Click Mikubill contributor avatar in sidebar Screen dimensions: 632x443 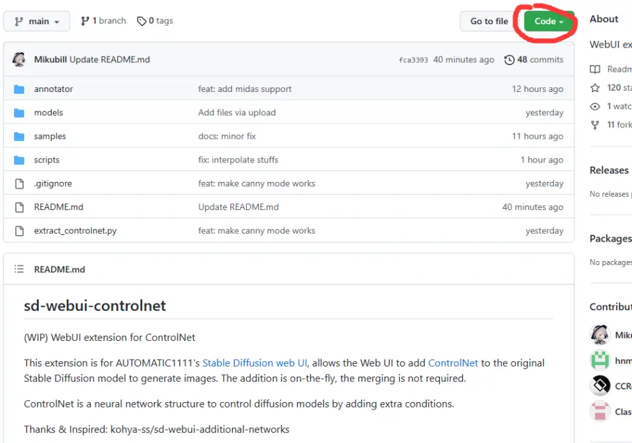[x=600, y=334]
